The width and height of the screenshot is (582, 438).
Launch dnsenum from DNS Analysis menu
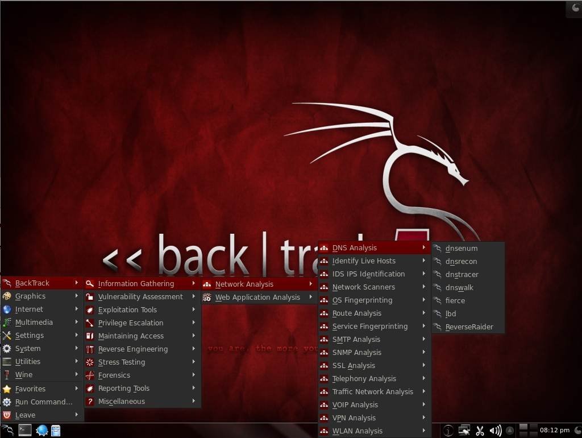click(461, 249)
